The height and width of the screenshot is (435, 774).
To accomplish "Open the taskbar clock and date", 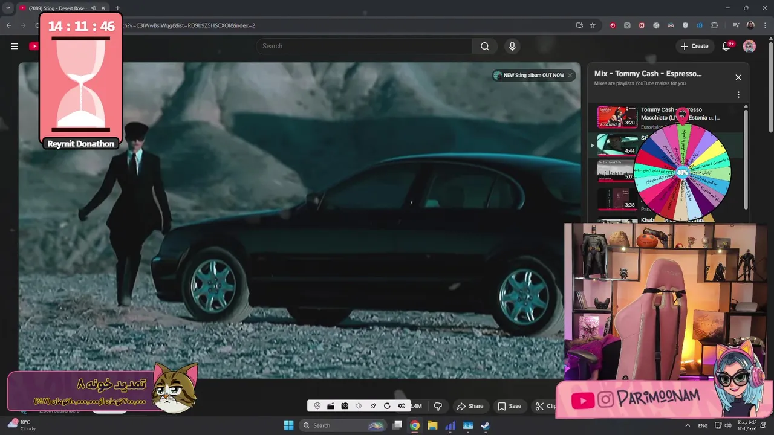I will pyautogui.click(x=747, y=425).
